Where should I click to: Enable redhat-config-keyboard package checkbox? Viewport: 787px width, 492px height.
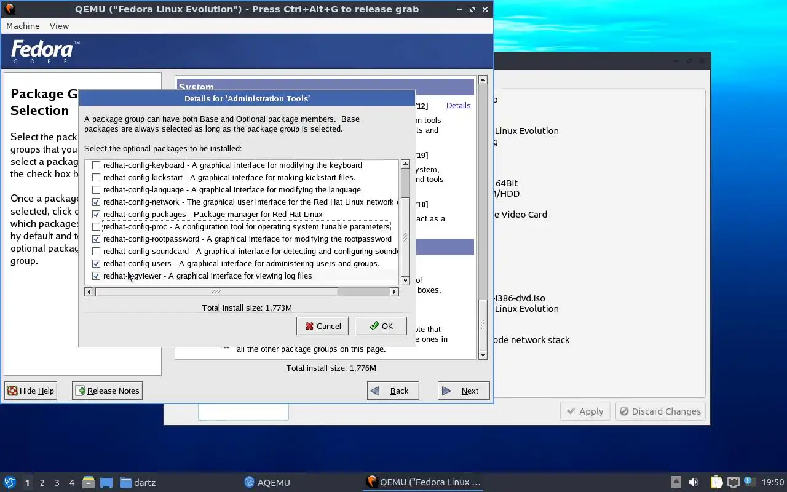click(96, 165)
